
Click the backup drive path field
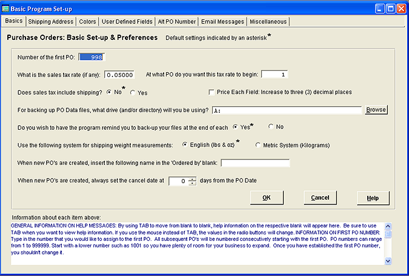click(x=287, y=110)
